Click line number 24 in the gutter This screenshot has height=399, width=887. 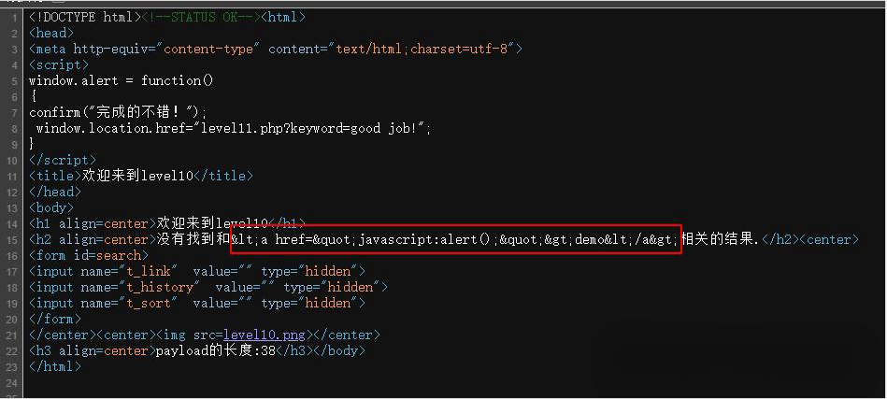click(12, 382)
